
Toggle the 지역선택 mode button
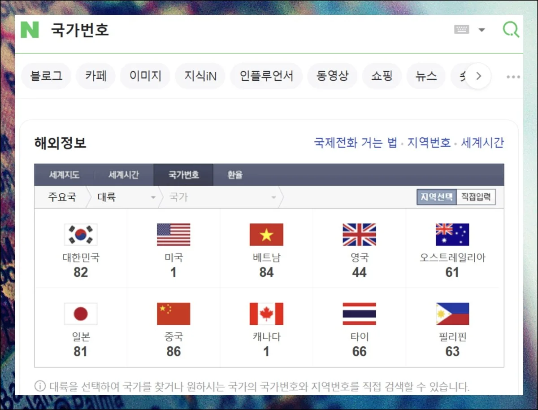(437, 197)
